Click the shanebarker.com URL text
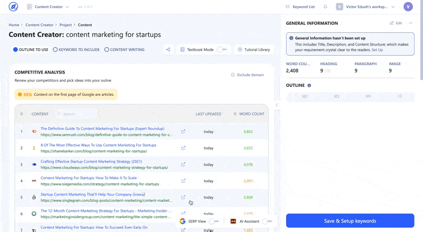The width and height of the screenshot is (423, 232). [x=94, y=151]
